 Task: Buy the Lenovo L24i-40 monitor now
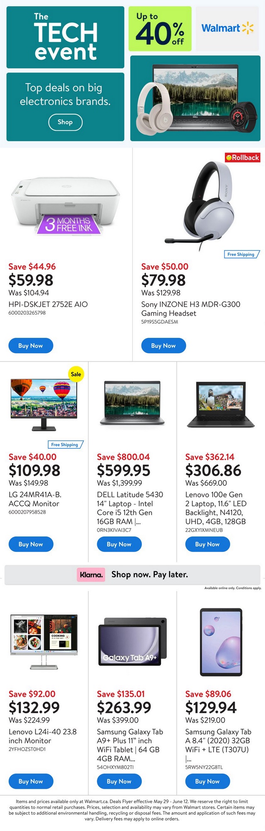point(31,782)
